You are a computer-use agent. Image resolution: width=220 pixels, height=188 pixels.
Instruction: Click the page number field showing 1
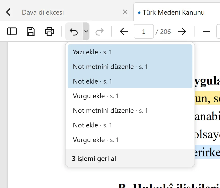(x=144, y=31)
